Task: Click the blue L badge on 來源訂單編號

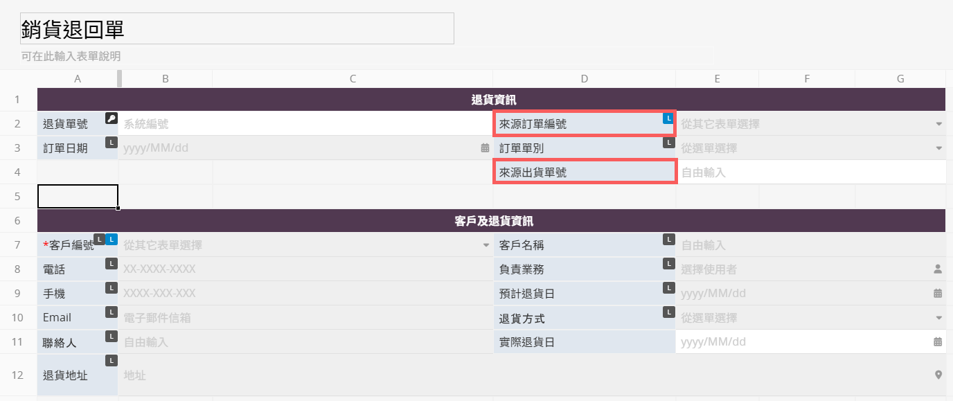Action: tap(668, 118)
